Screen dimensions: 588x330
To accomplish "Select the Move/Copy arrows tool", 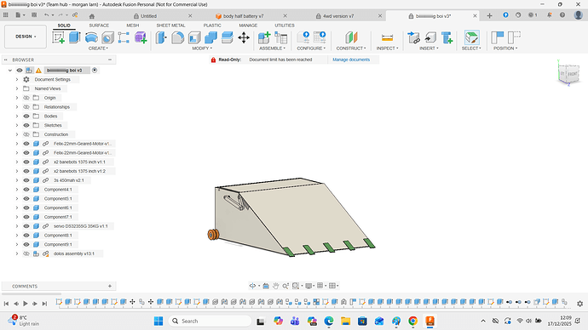I will pos(244,37).
